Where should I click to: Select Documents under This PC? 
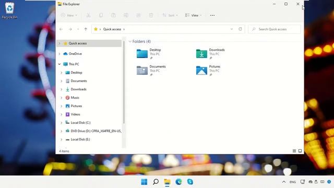click(x=79, y=81)
